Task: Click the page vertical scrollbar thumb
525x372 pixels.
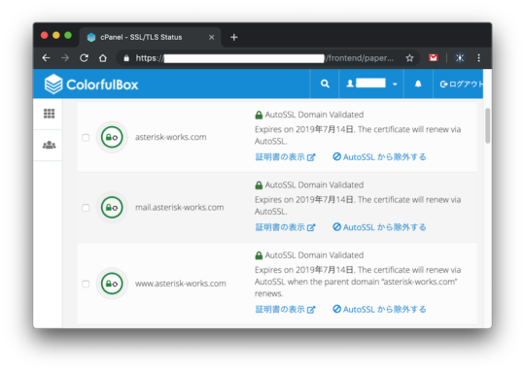Action: click(487, 126)
